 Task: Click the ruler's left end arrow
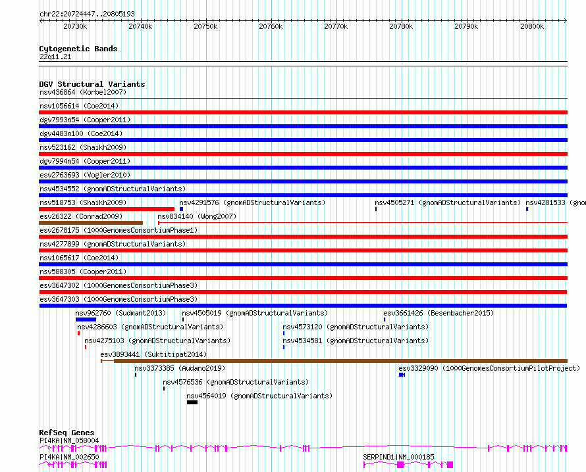[x=41, y=21]
